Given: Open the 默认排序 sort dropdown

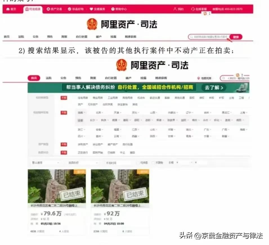Looking at the screenshot, I should [46, 163].
